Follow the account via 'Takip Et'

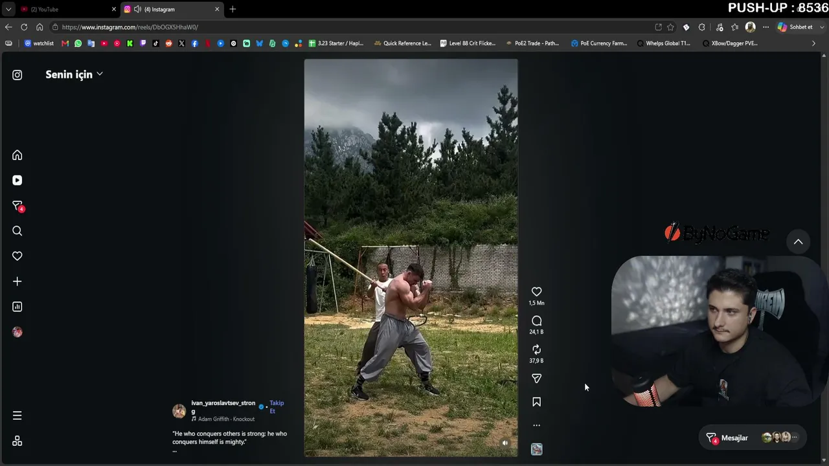[277, 407]
